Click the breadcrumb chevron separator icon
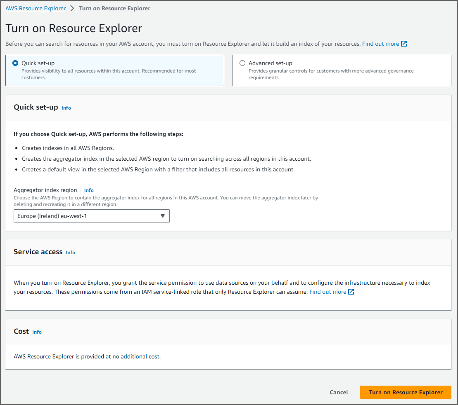Screen dimensions: 458x405 click(72, 9)
